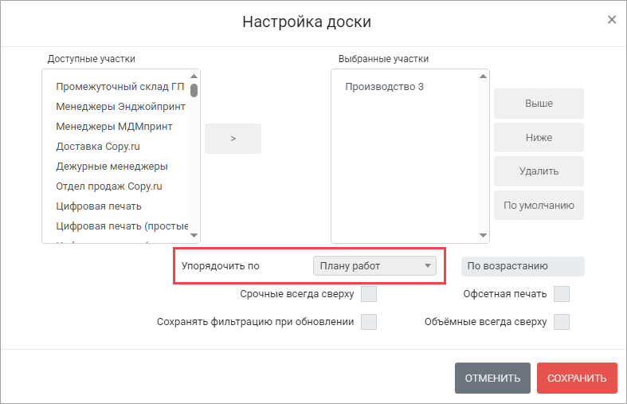
Task: Toggle Сохранять фильтрацию при обновлении checkbox
Action: (368, 322)
